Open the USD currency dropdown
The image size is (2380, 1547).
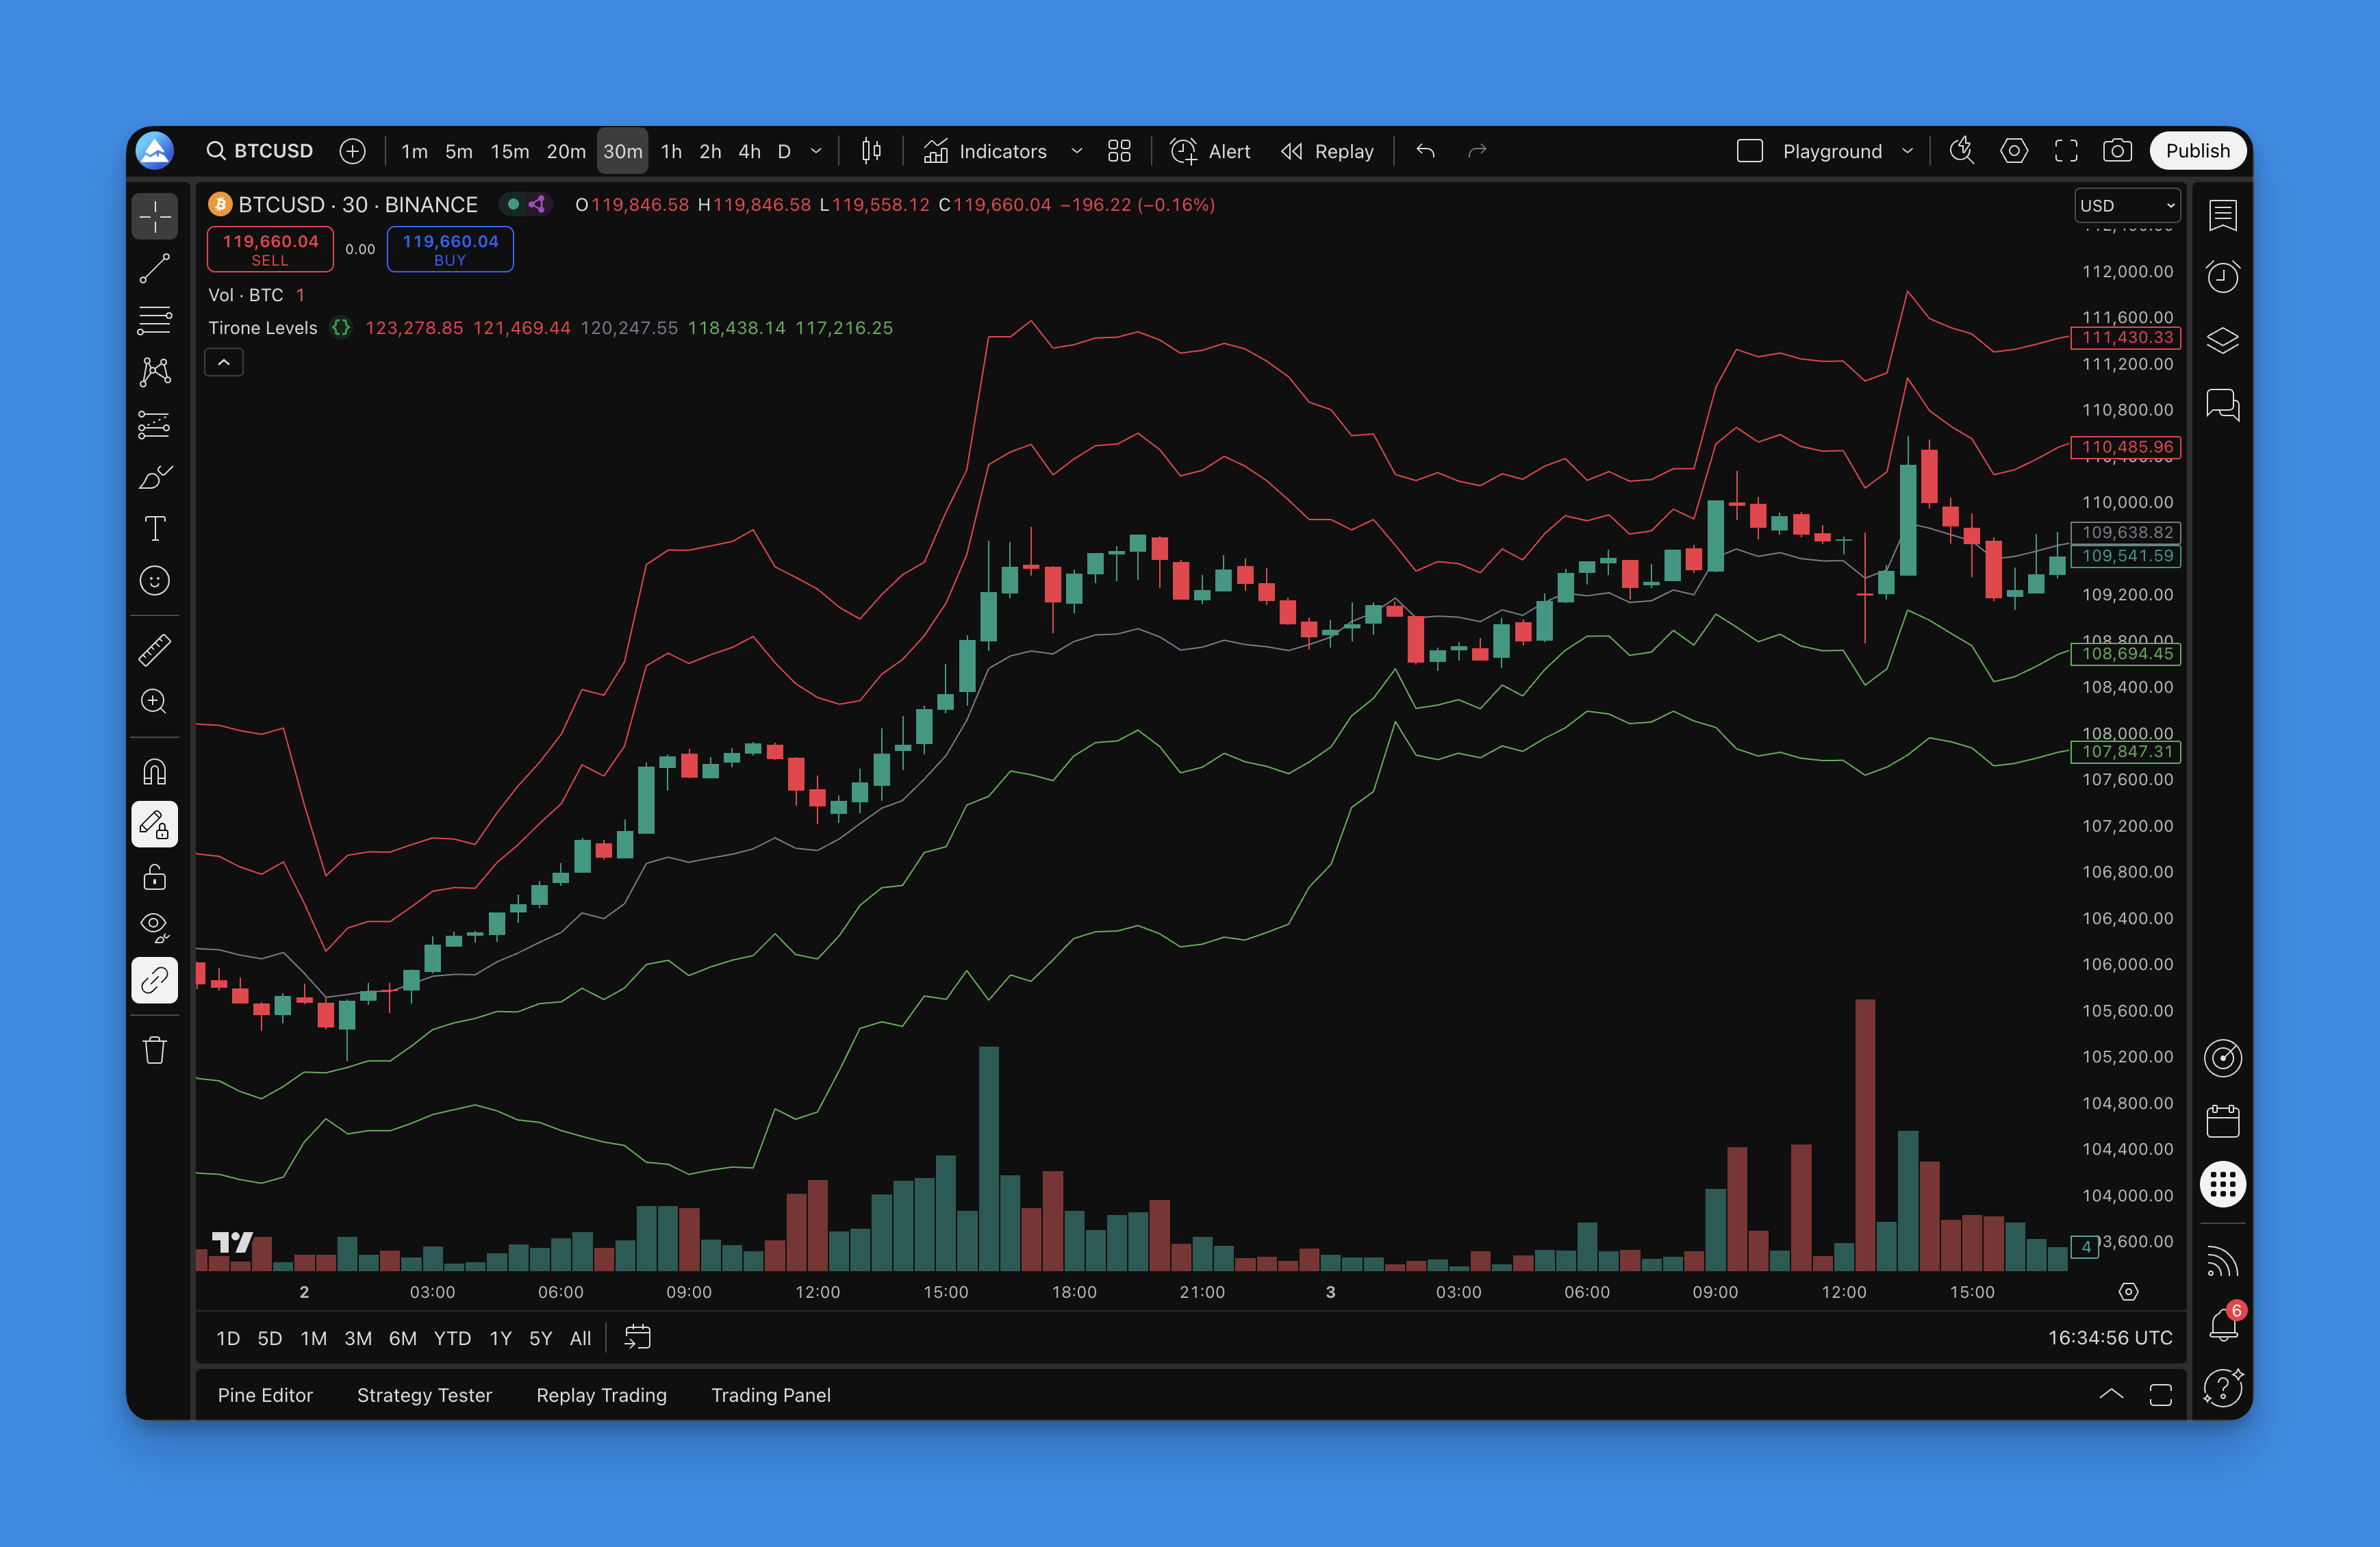2127,205
